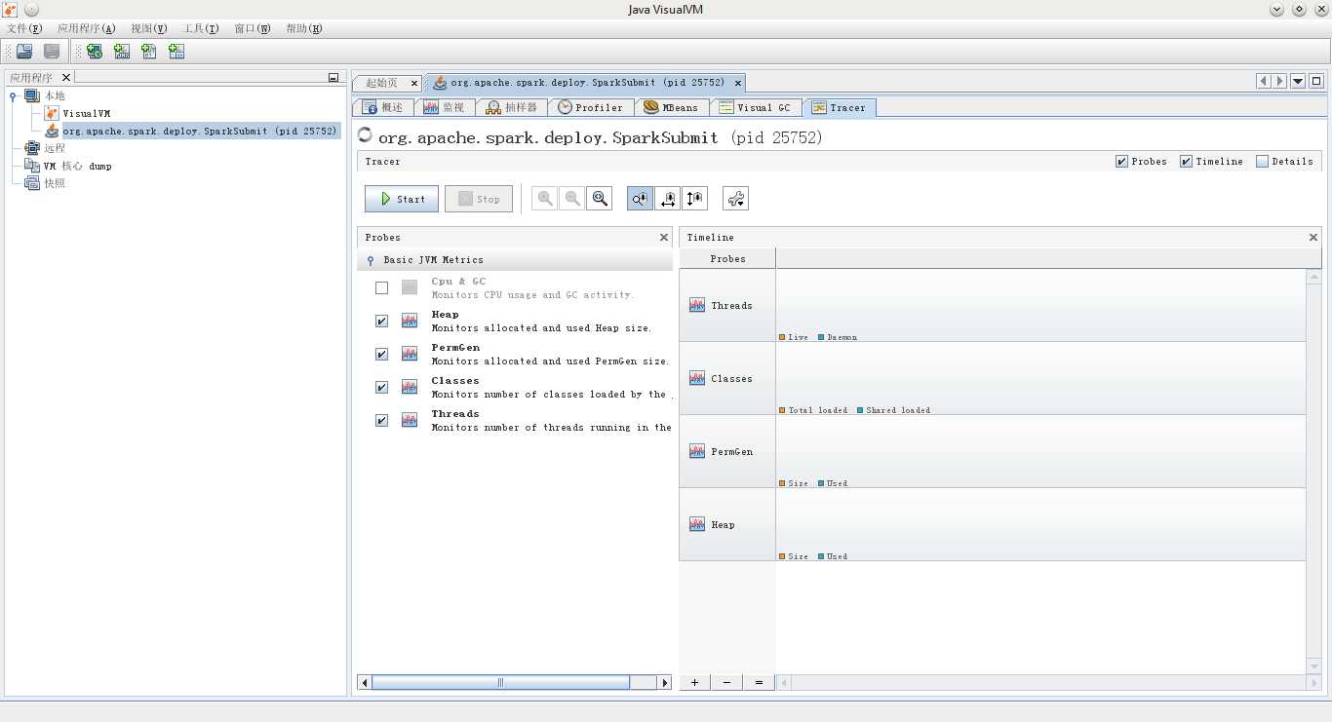Switch to the Profiler tab
Image resolution: width=1332 pixels, height=722 pixels.
point(592,107)
